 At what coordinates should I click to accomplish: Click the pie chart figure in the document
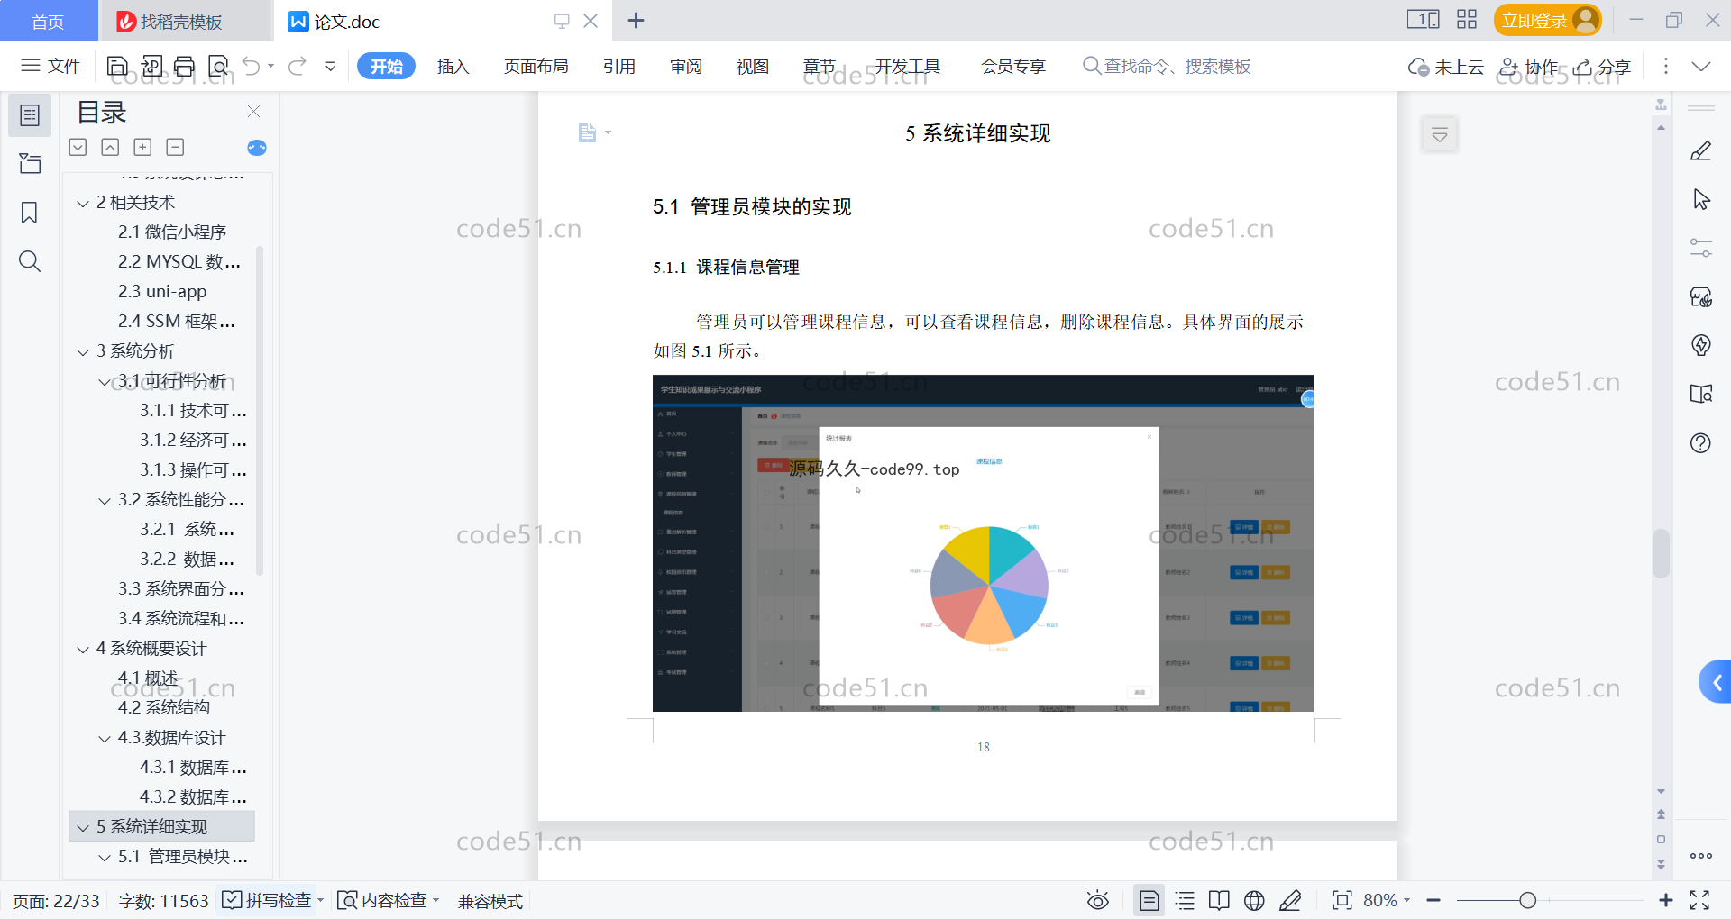(x=989, y=585)
